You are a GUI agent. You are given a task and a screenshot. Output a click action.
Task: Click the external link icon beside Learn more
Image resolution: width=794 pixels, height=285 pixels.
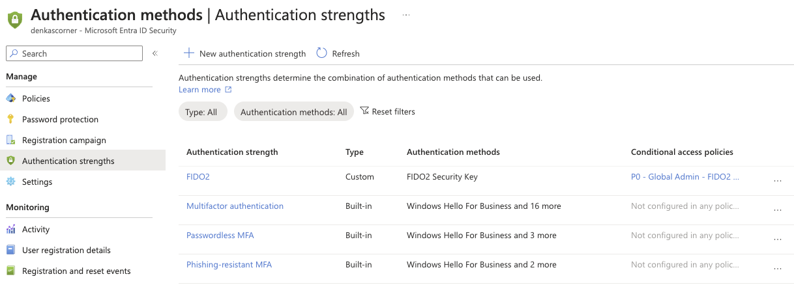point(228,90)
